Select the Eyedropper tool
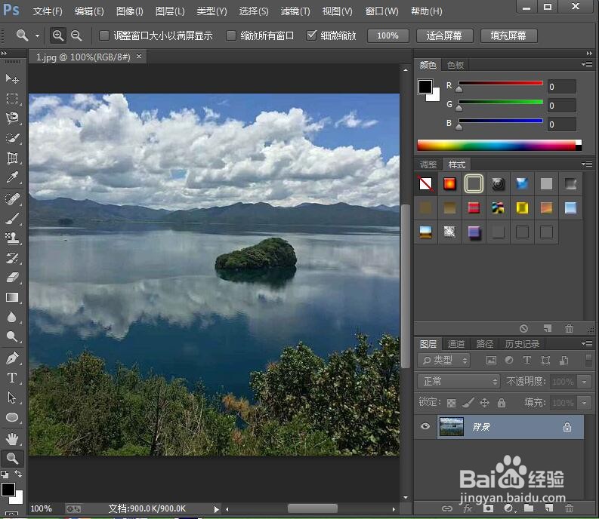Viewport: 599px width, 519px height. pos(12,178)
